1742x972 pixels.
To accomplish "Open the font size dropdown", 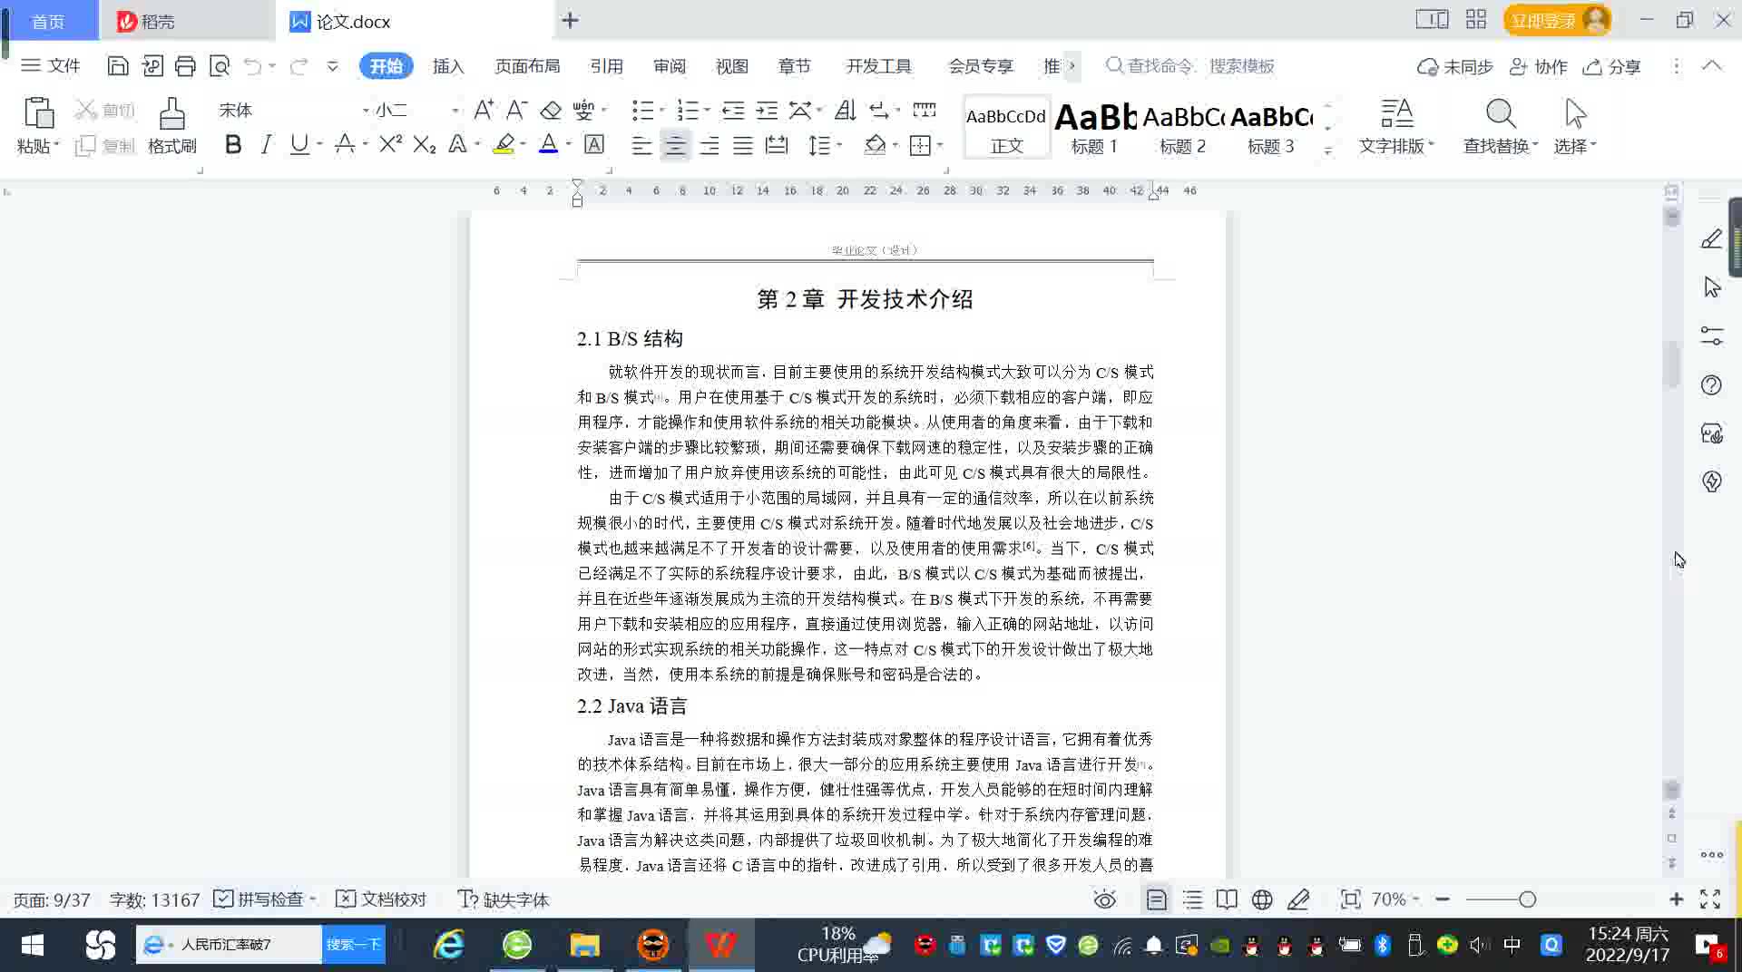I will (x=455, y=111).
